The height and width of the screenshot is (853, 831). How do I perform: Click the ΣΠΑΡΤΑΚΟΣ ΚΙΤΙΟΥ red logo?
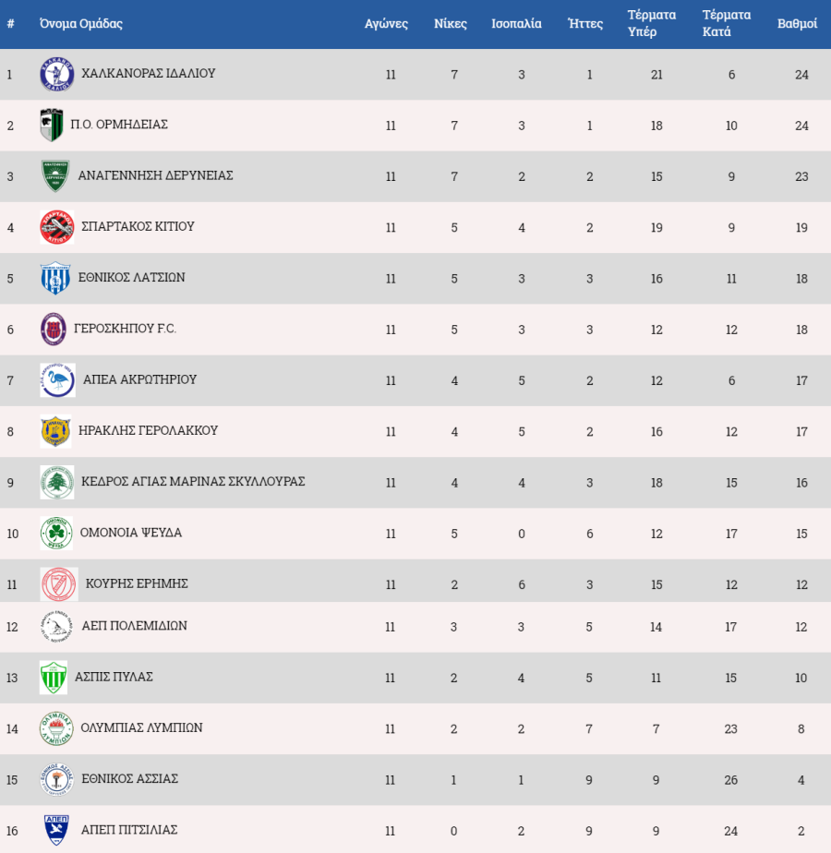[x=57, y=227]
